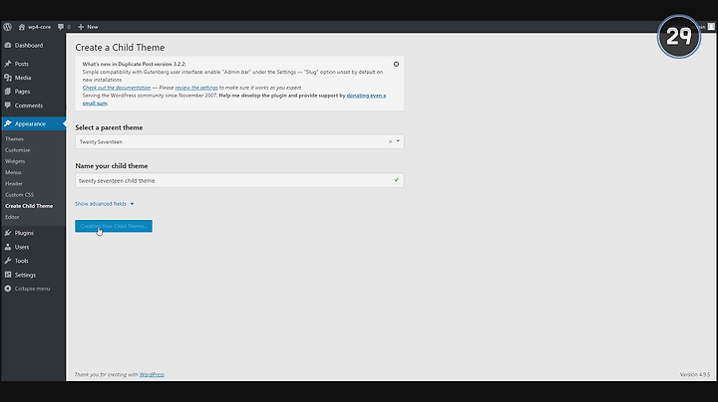Screen dimensions: 718x402
Task: Follow the review the settings link
Action: 196,88
